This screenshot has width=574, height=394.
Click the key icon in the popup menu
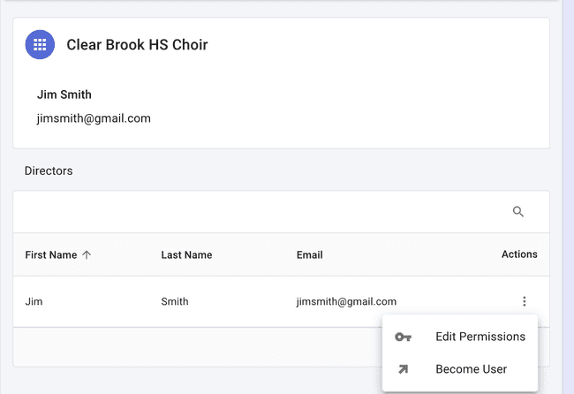pos(403,337)
